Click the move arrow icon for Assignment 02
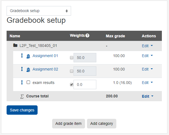169x135 pixels. click(x=22, y=69)
